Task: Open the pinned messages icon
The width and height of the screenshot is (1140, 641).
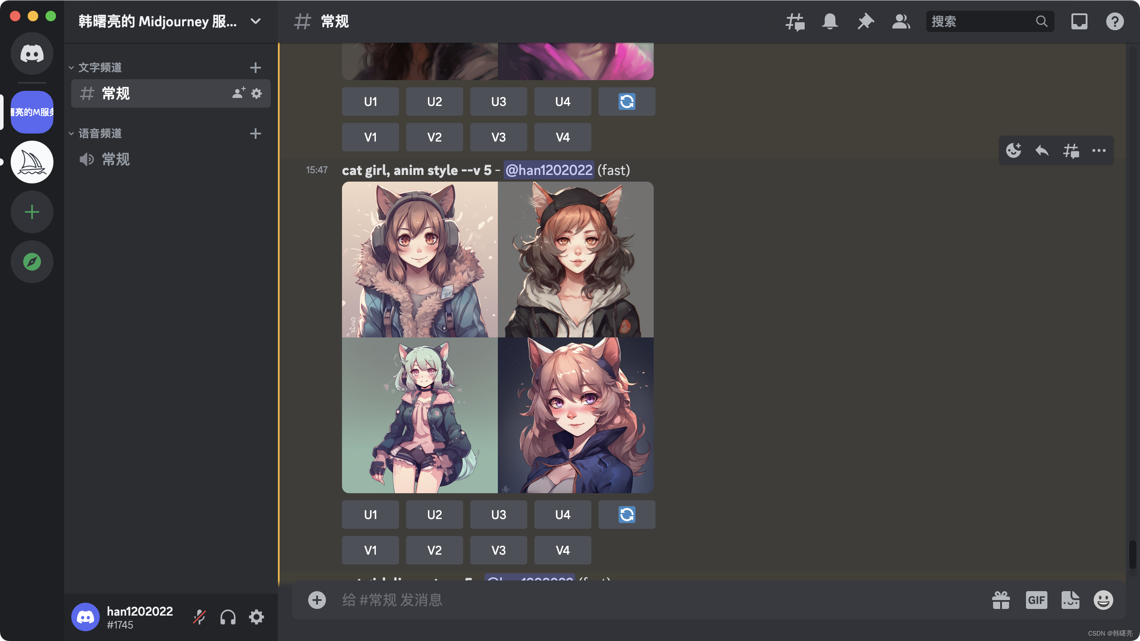Action: 865,21
